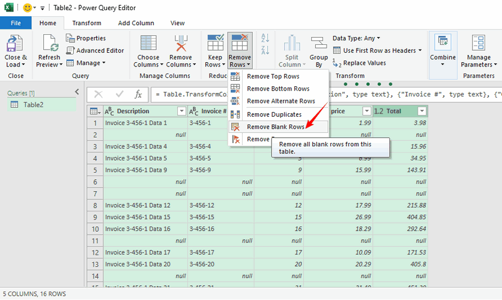Click the Total column 1.2 type icon
This screenshot has height=300, width=502.
(x=378, y=111)
